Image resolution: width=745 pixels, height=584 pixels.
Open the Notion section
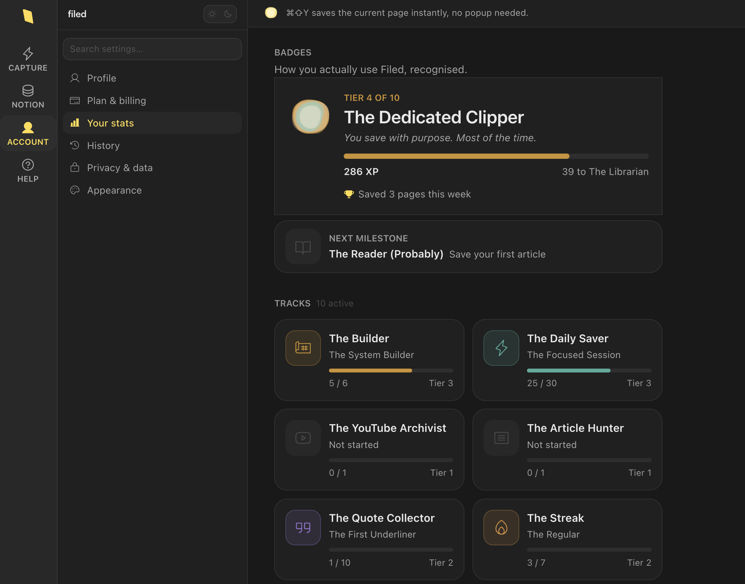(x=28, y=97)
